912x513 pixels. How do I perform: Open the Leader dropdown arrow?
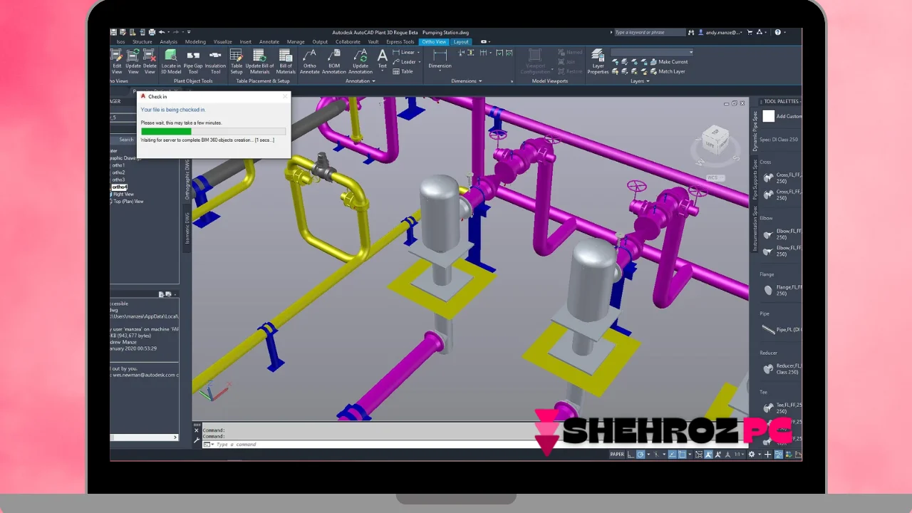(x=420, y=62)
